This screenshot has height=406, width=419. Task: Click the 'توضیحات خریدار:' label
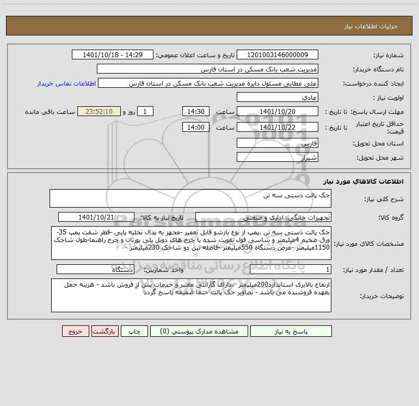point(382,296)
